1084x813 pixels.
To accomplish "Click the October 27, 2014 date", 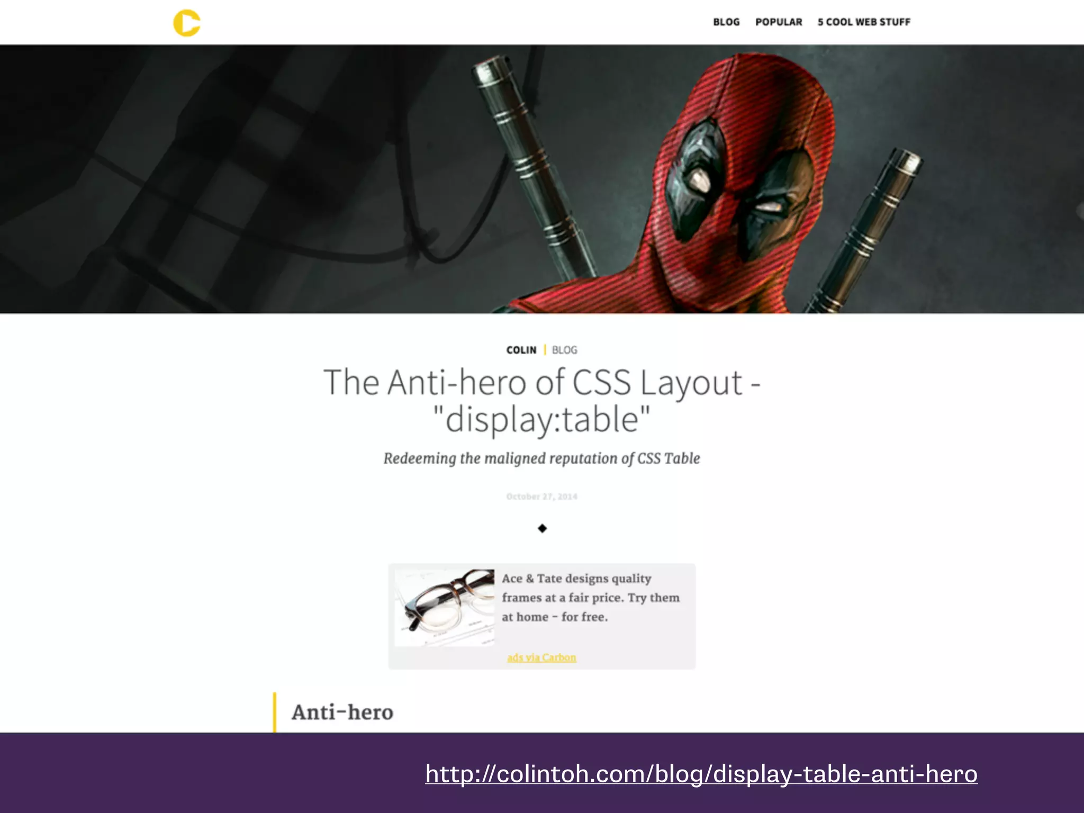I will coord(542,496).
